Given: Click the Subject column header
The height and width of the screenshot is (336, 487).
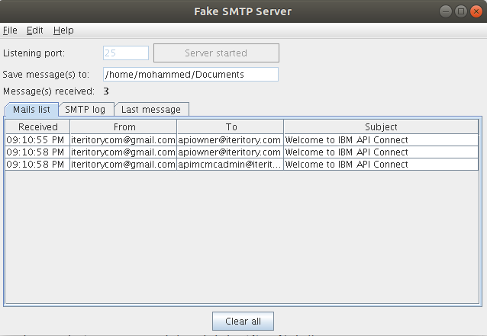Looking at the screenshot, I should tap(381, 127).
